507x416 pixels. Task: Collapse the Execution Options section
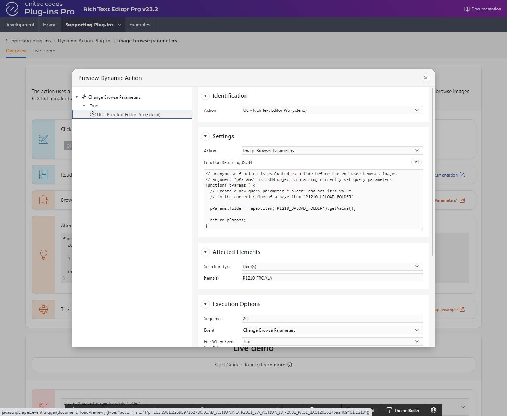pos(205,304)
